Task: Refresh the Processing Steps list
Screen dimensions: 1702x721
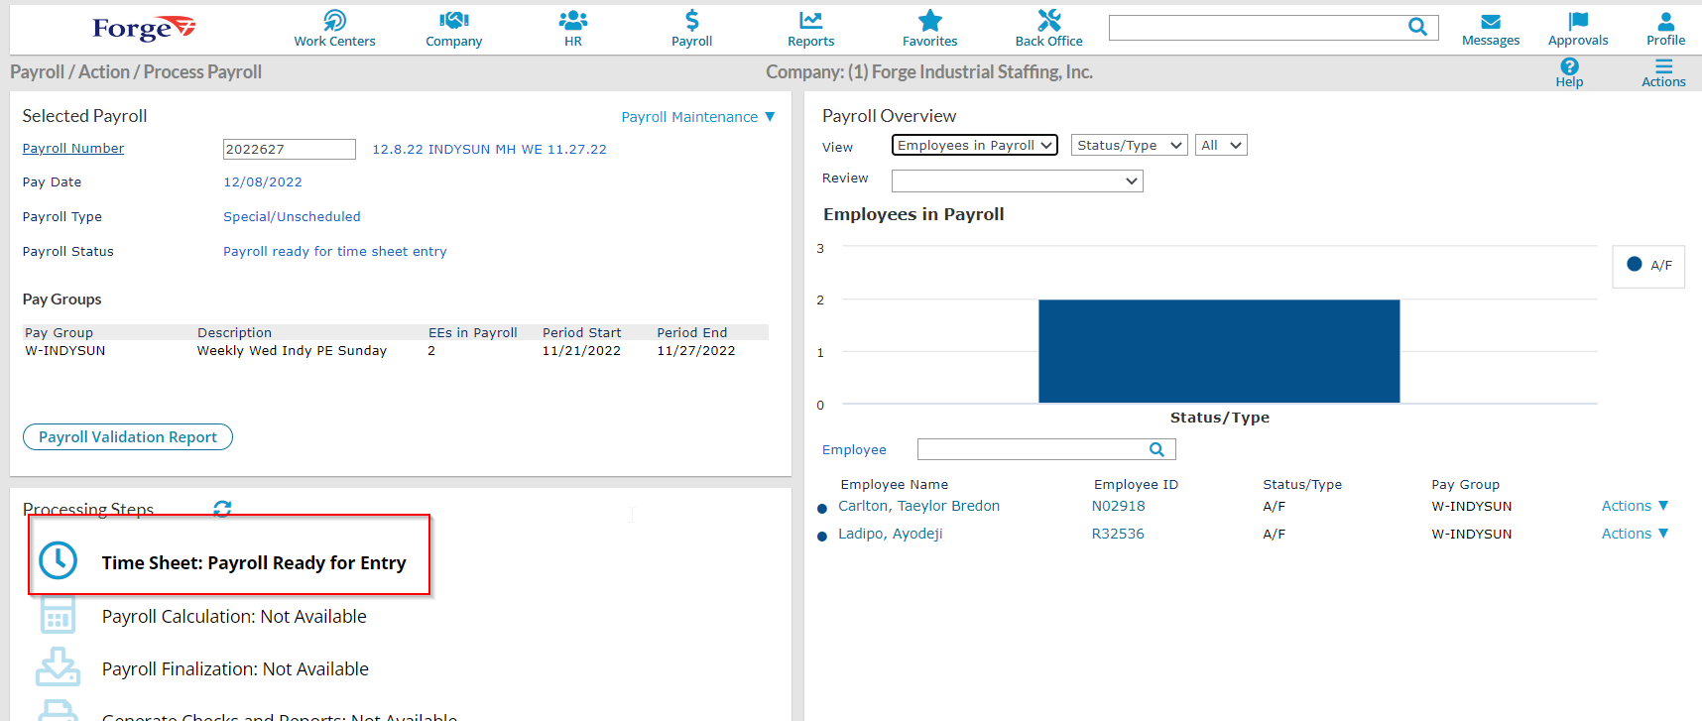Action: pyautogui.click(x=222, y=508)
